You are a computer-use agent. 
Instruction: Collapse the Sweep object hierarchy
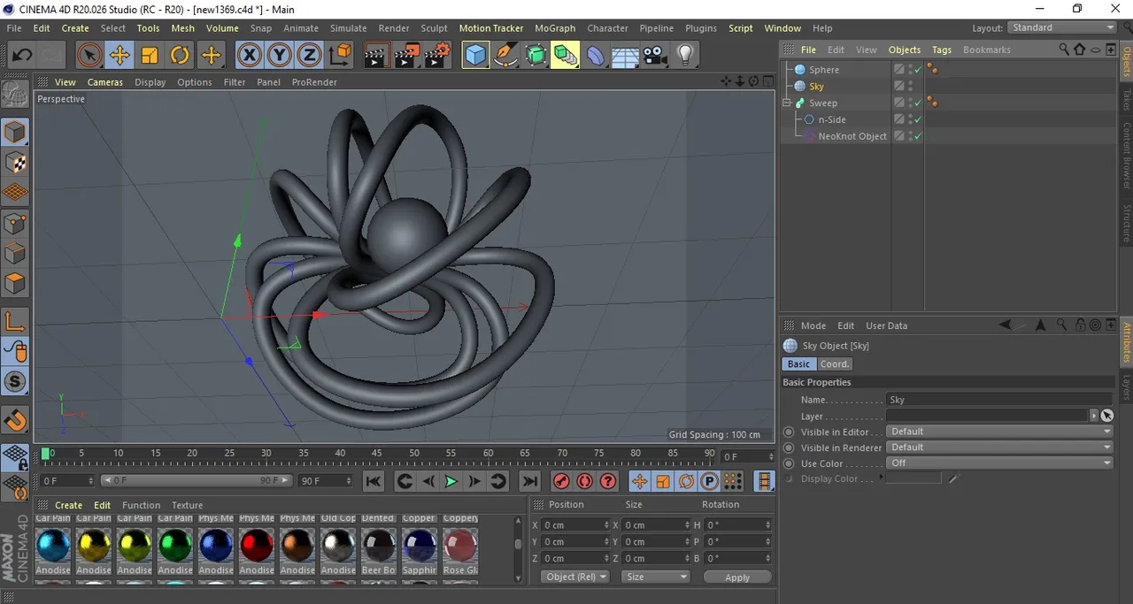(x=786, y=103)
